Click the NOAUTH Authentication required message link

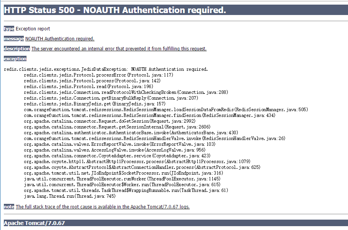point(60,38)
